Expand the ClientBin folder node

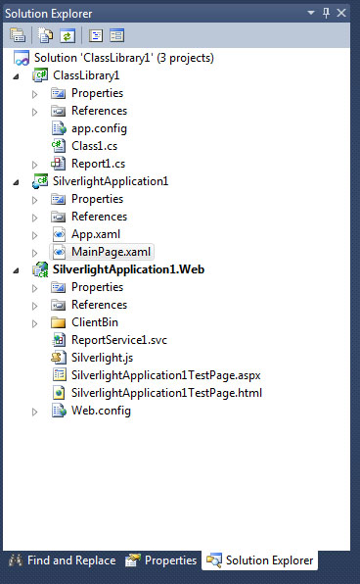point(35,323)
